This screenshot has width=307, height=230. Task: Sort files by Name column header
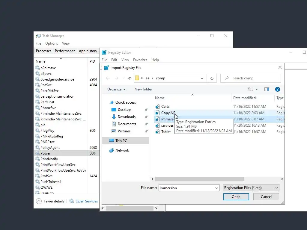[192, 98]
